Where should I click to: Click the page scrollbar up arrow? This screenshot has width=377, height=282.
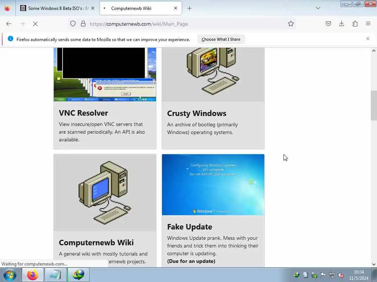pyautogui.click(x=374, y=51)
